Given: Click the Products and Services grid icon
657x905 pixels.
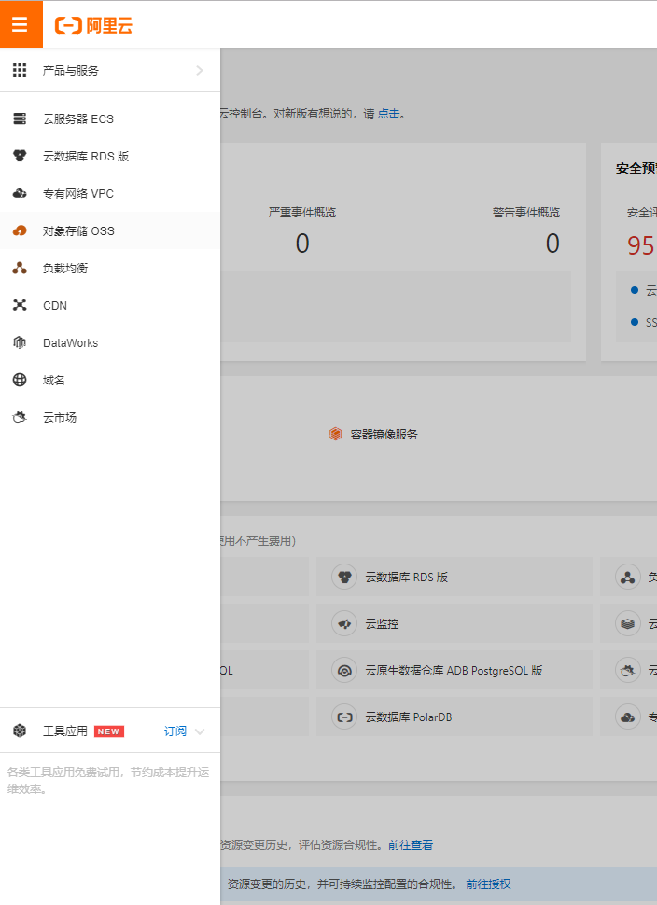Looking at the screenshot, I should coord(20,70).
